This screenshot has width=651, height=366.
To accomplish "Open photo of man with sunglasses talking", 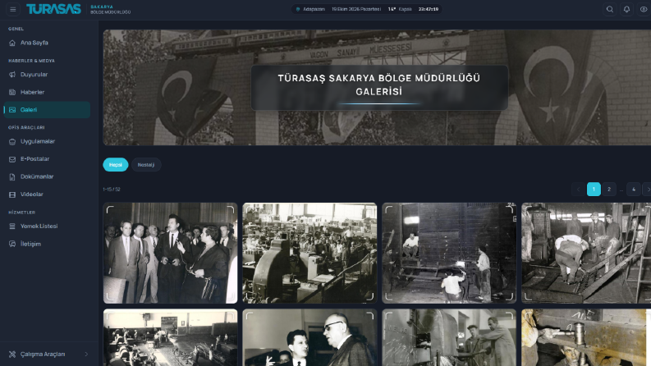I will coord(309,337).
